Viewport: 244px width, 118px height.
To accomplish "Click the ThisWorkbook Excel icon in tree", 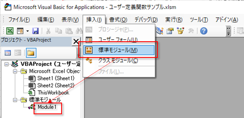I will (32, 93).
